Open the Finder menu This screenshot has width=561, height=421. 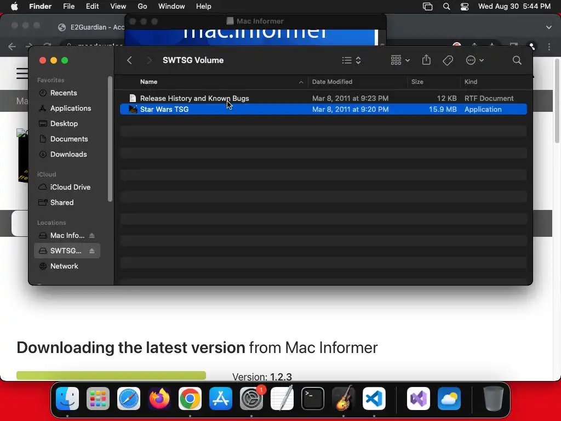pos(41,7)
